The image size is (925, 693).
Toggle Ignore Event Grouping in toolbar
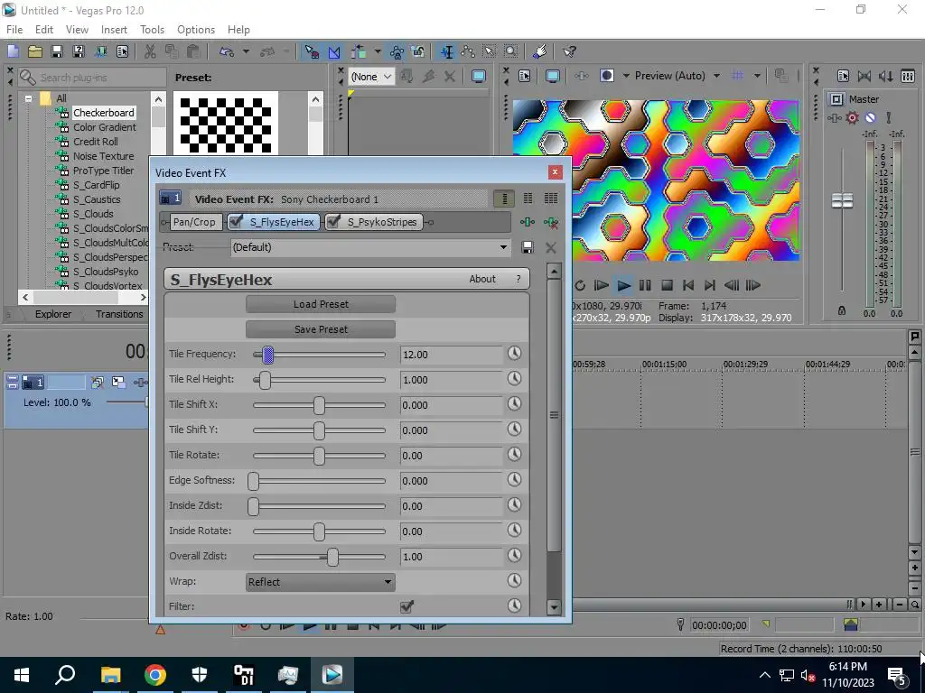click(x=417, y=51)
